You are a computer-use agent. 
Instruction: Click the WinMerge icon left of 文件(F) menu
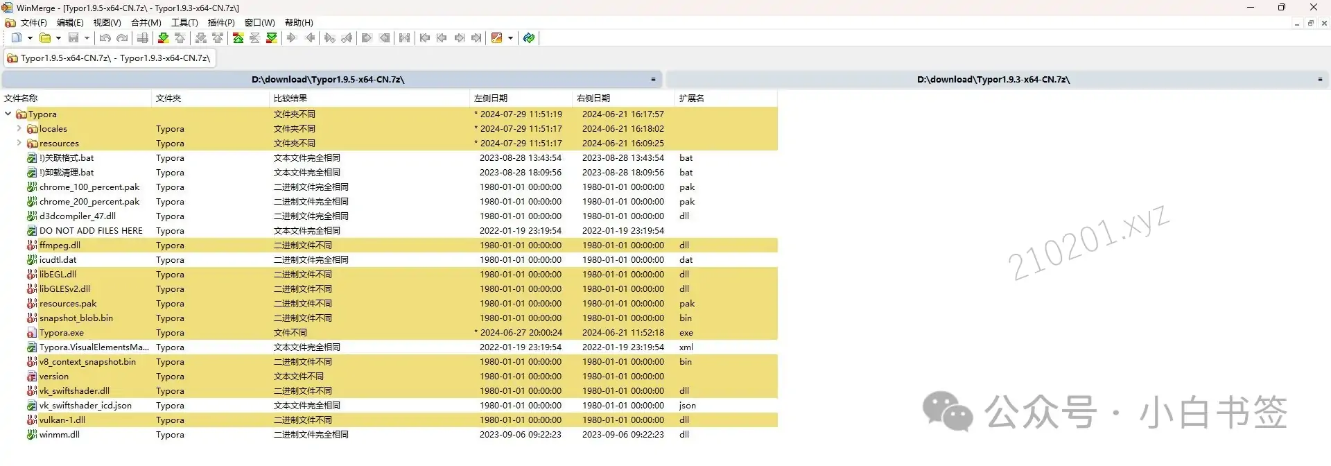(10, 23)
